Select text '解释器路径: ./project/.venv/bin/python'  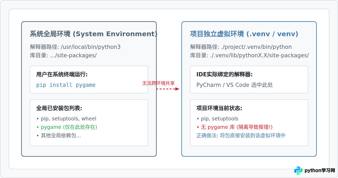click(x=241, y=47)
